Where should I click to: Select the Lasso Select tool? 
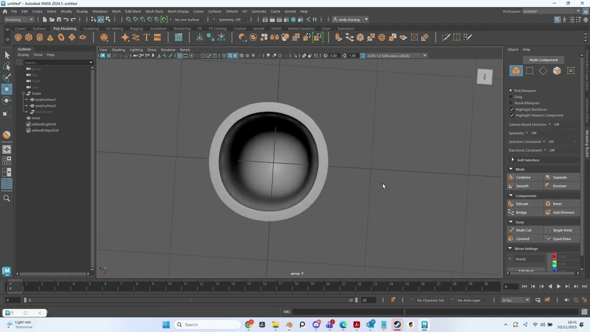[x=7, y=67]
